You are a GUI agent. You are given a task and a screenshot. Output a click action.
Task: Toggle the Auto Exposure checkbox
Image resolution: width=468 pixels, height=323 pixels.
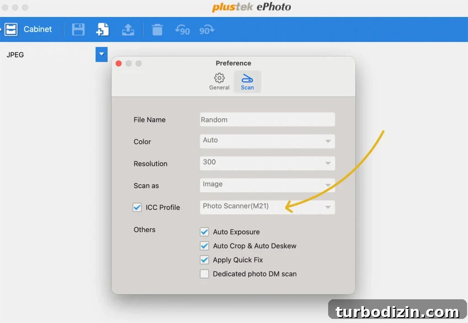tap(204, 232)
